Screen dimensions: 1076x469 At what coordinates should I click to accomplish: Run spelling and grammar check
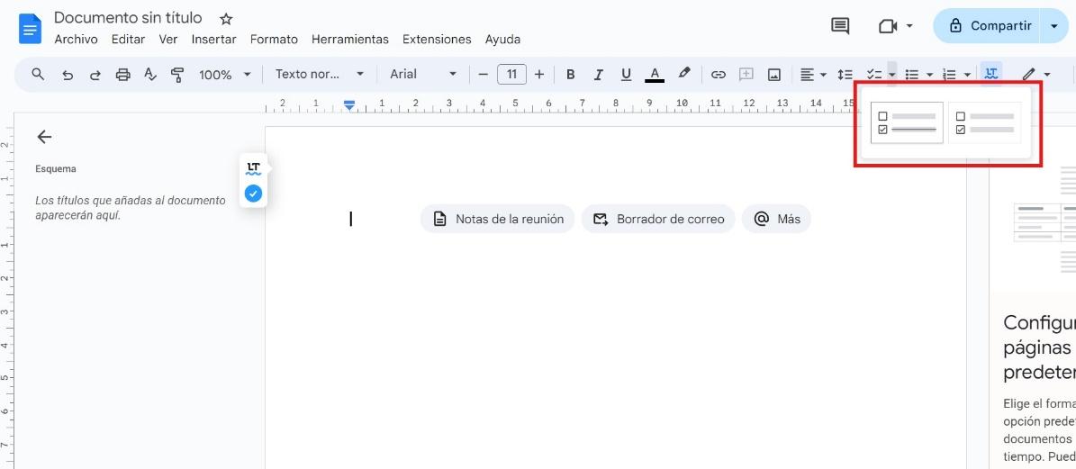coord(150,74)
